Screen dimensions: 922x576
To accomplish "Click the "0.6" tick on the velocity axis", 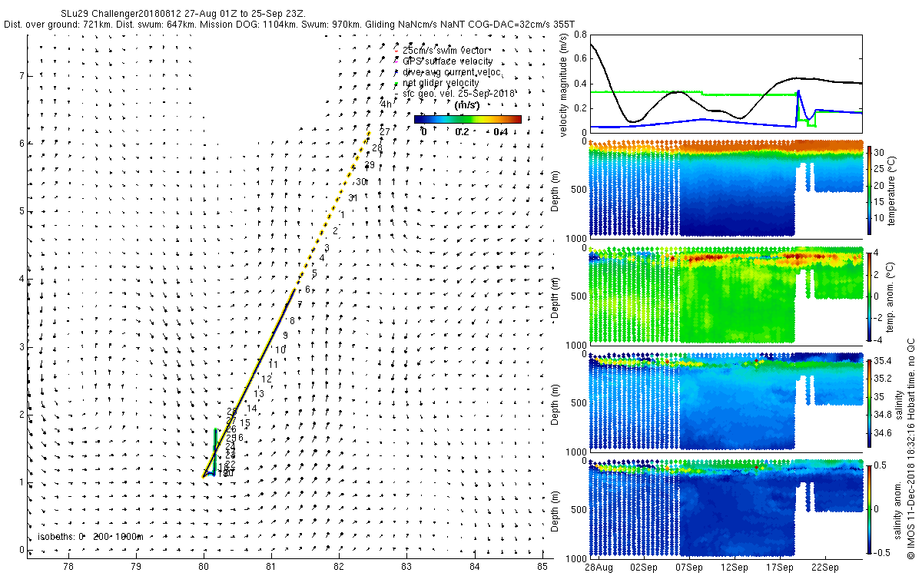I will coord(579,60).
